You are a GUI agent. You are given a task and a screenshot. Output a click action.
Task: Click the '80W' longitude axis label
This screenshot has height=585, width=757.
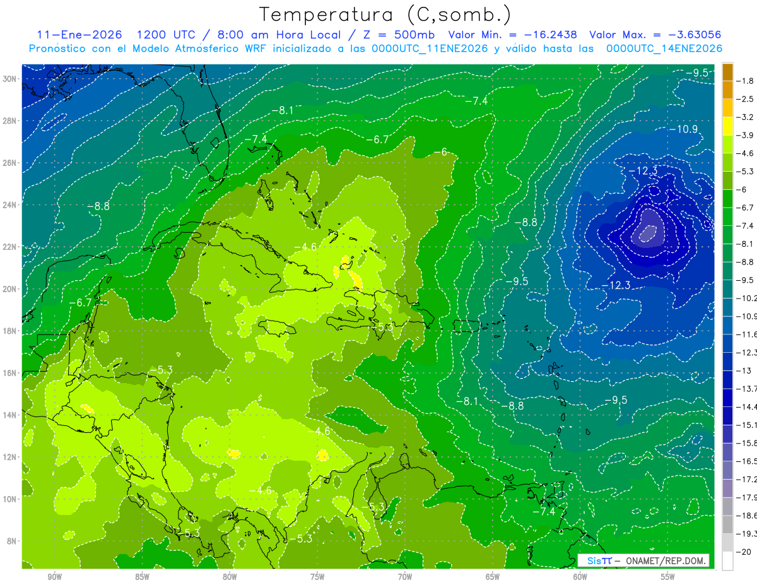coord(230,577)
